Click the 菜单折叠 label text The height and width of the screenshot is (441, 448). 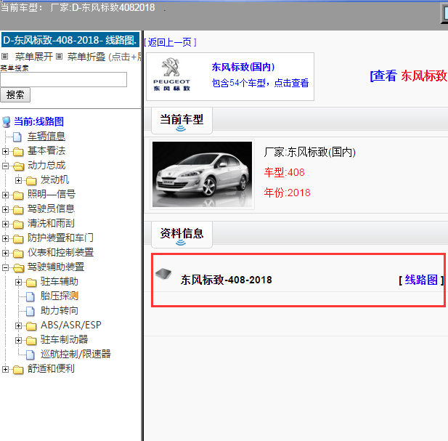(86, 57)
